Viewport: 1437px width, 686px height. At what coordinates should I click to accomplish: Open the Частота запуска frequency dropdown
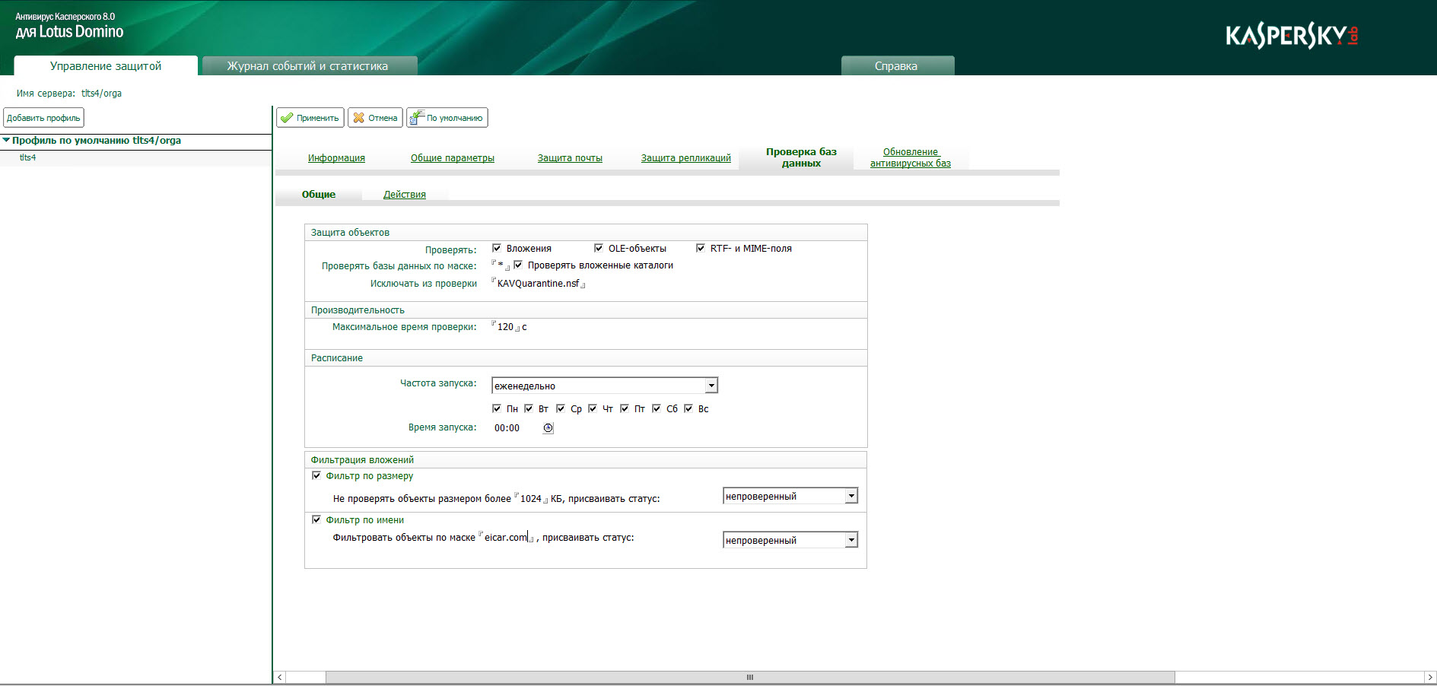coord(711,386)
